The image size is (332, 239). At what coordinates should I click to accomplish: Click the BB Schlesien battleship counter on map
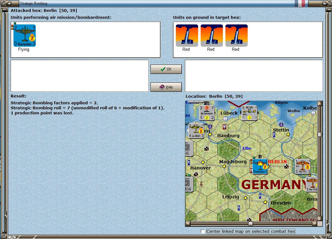tap(207, 113)
